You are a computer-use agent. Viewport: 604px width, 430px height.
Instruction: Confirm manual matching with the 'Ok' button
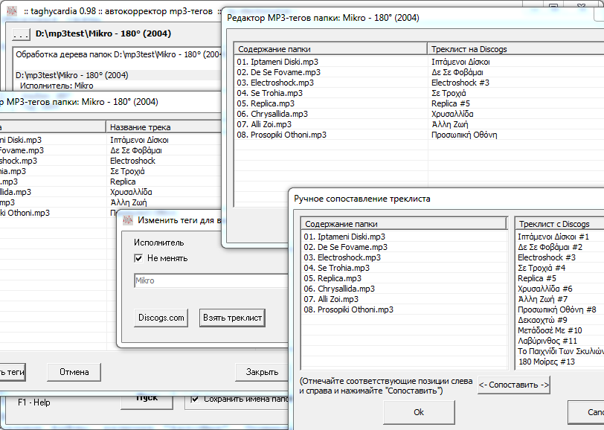pyautogui.click(x=419, y=412)
